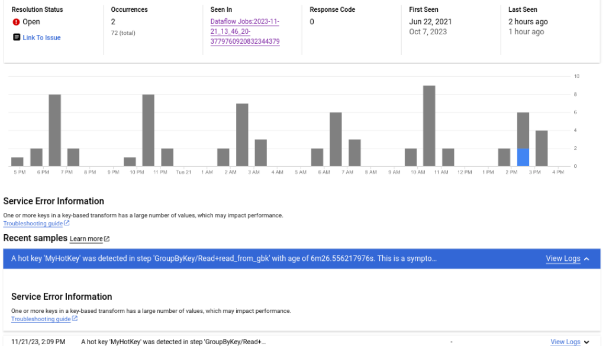Click View Logs for the 2:09 PM sample
Image resolution: width=606 pixels, height=346 pixels.
pyautogui.click(x=565, y=342)
